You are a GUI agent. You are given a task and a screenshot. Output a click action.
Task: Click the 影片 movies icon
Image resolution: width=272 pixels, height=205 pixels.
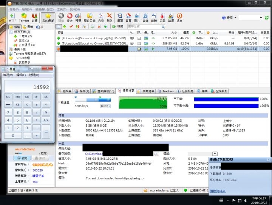click(137, 17)
